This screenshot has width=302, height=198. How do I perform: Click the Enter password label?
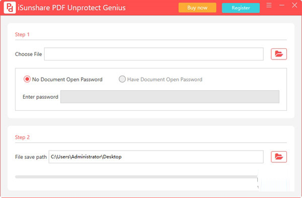(x=40, y=97)
